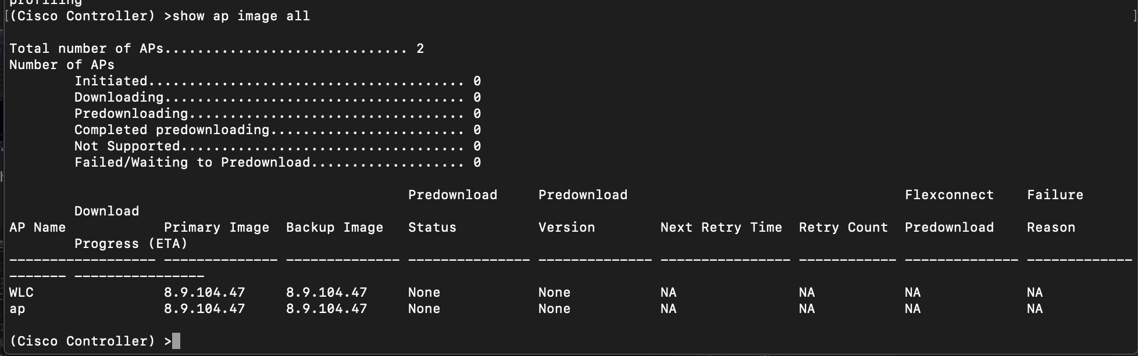
Task: Click the "Failure Reason" column header
Action: [x=1054, y=211]
